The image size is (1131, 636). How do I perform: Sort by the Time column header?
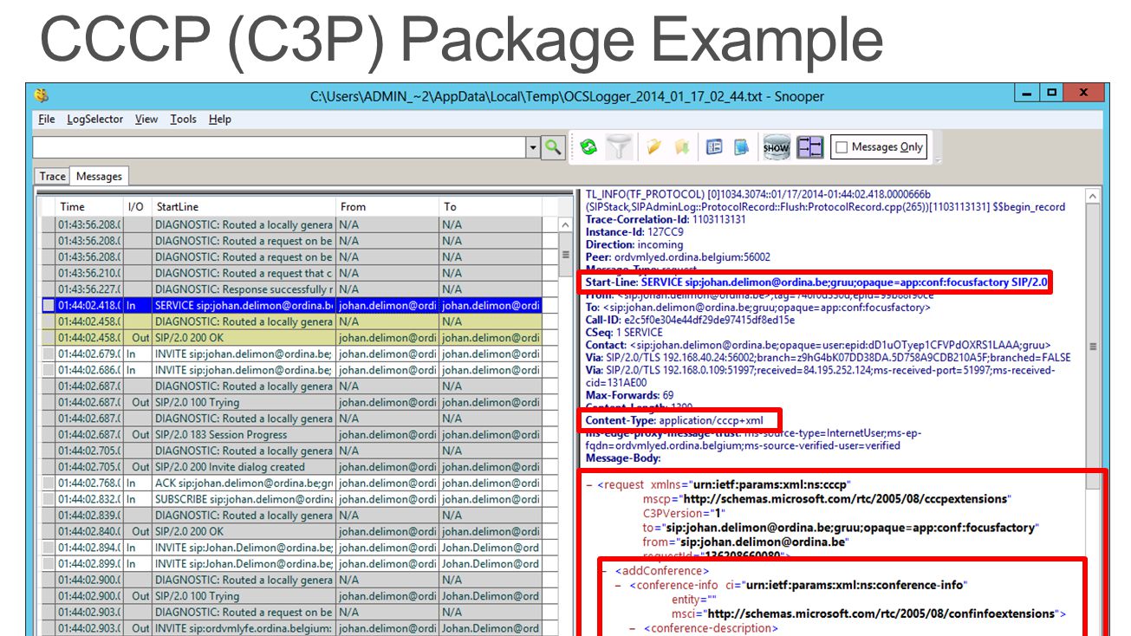[90, 207]
